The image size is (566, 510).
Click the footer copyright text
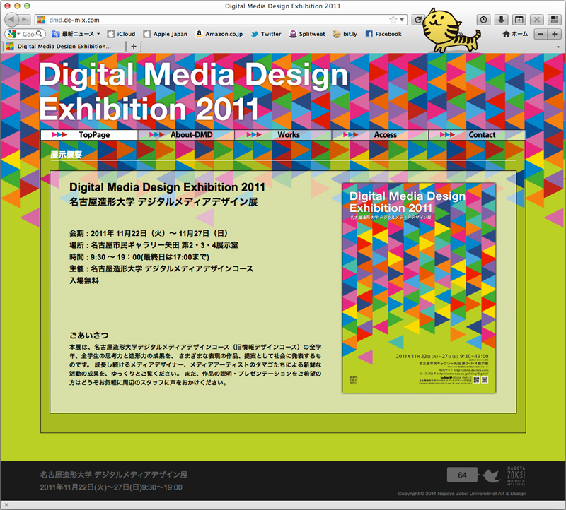[462, 494]
